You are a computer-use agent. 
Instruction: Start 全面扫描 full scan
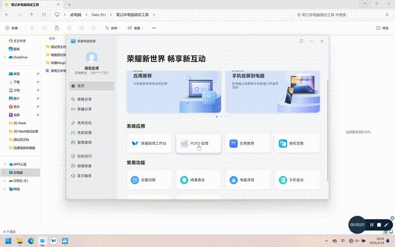click(149, 180)
